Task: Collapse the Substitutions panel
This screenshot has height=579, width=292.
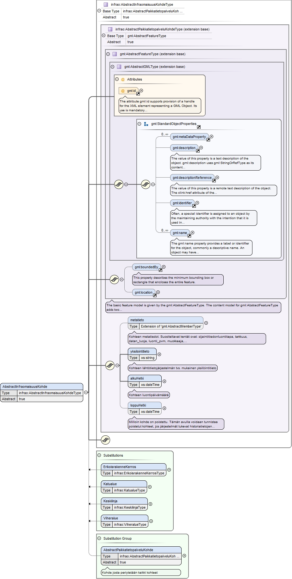Action: (x=99, y=455)
